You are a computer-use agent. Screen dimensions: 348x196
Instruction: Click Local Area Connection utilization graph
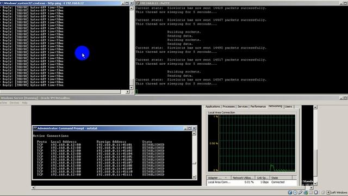[251, 143]
